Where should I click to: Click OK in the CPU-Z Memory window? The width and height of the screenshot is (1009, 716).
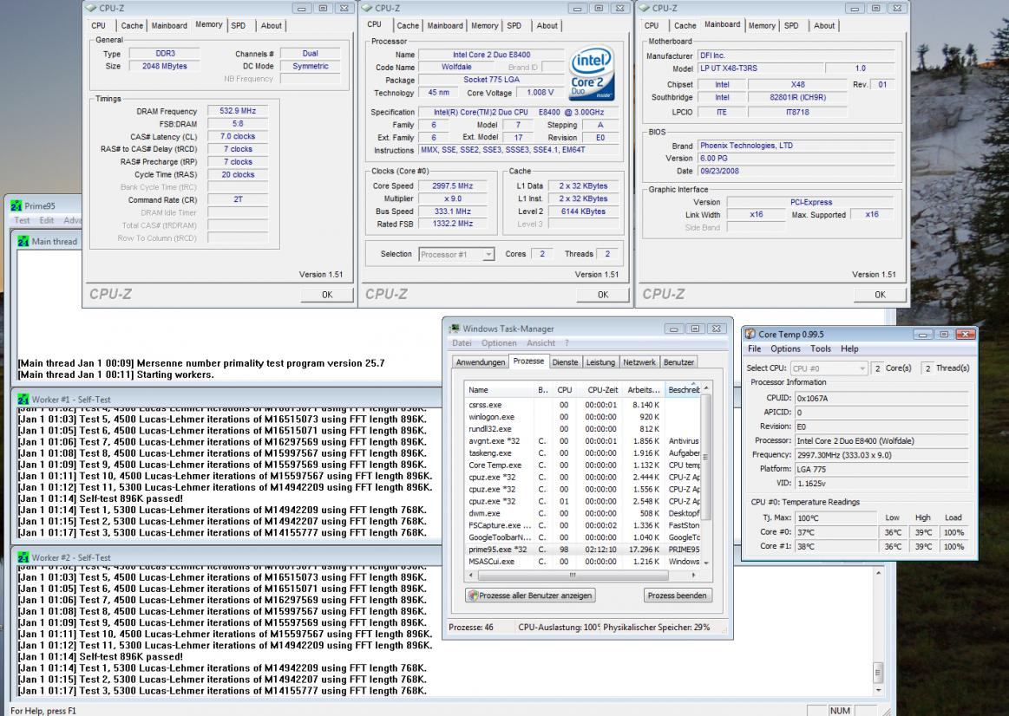[327, 295]
